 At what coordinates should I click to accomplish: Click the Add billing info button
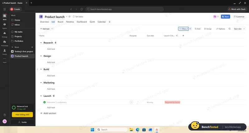tap(22, 114)
